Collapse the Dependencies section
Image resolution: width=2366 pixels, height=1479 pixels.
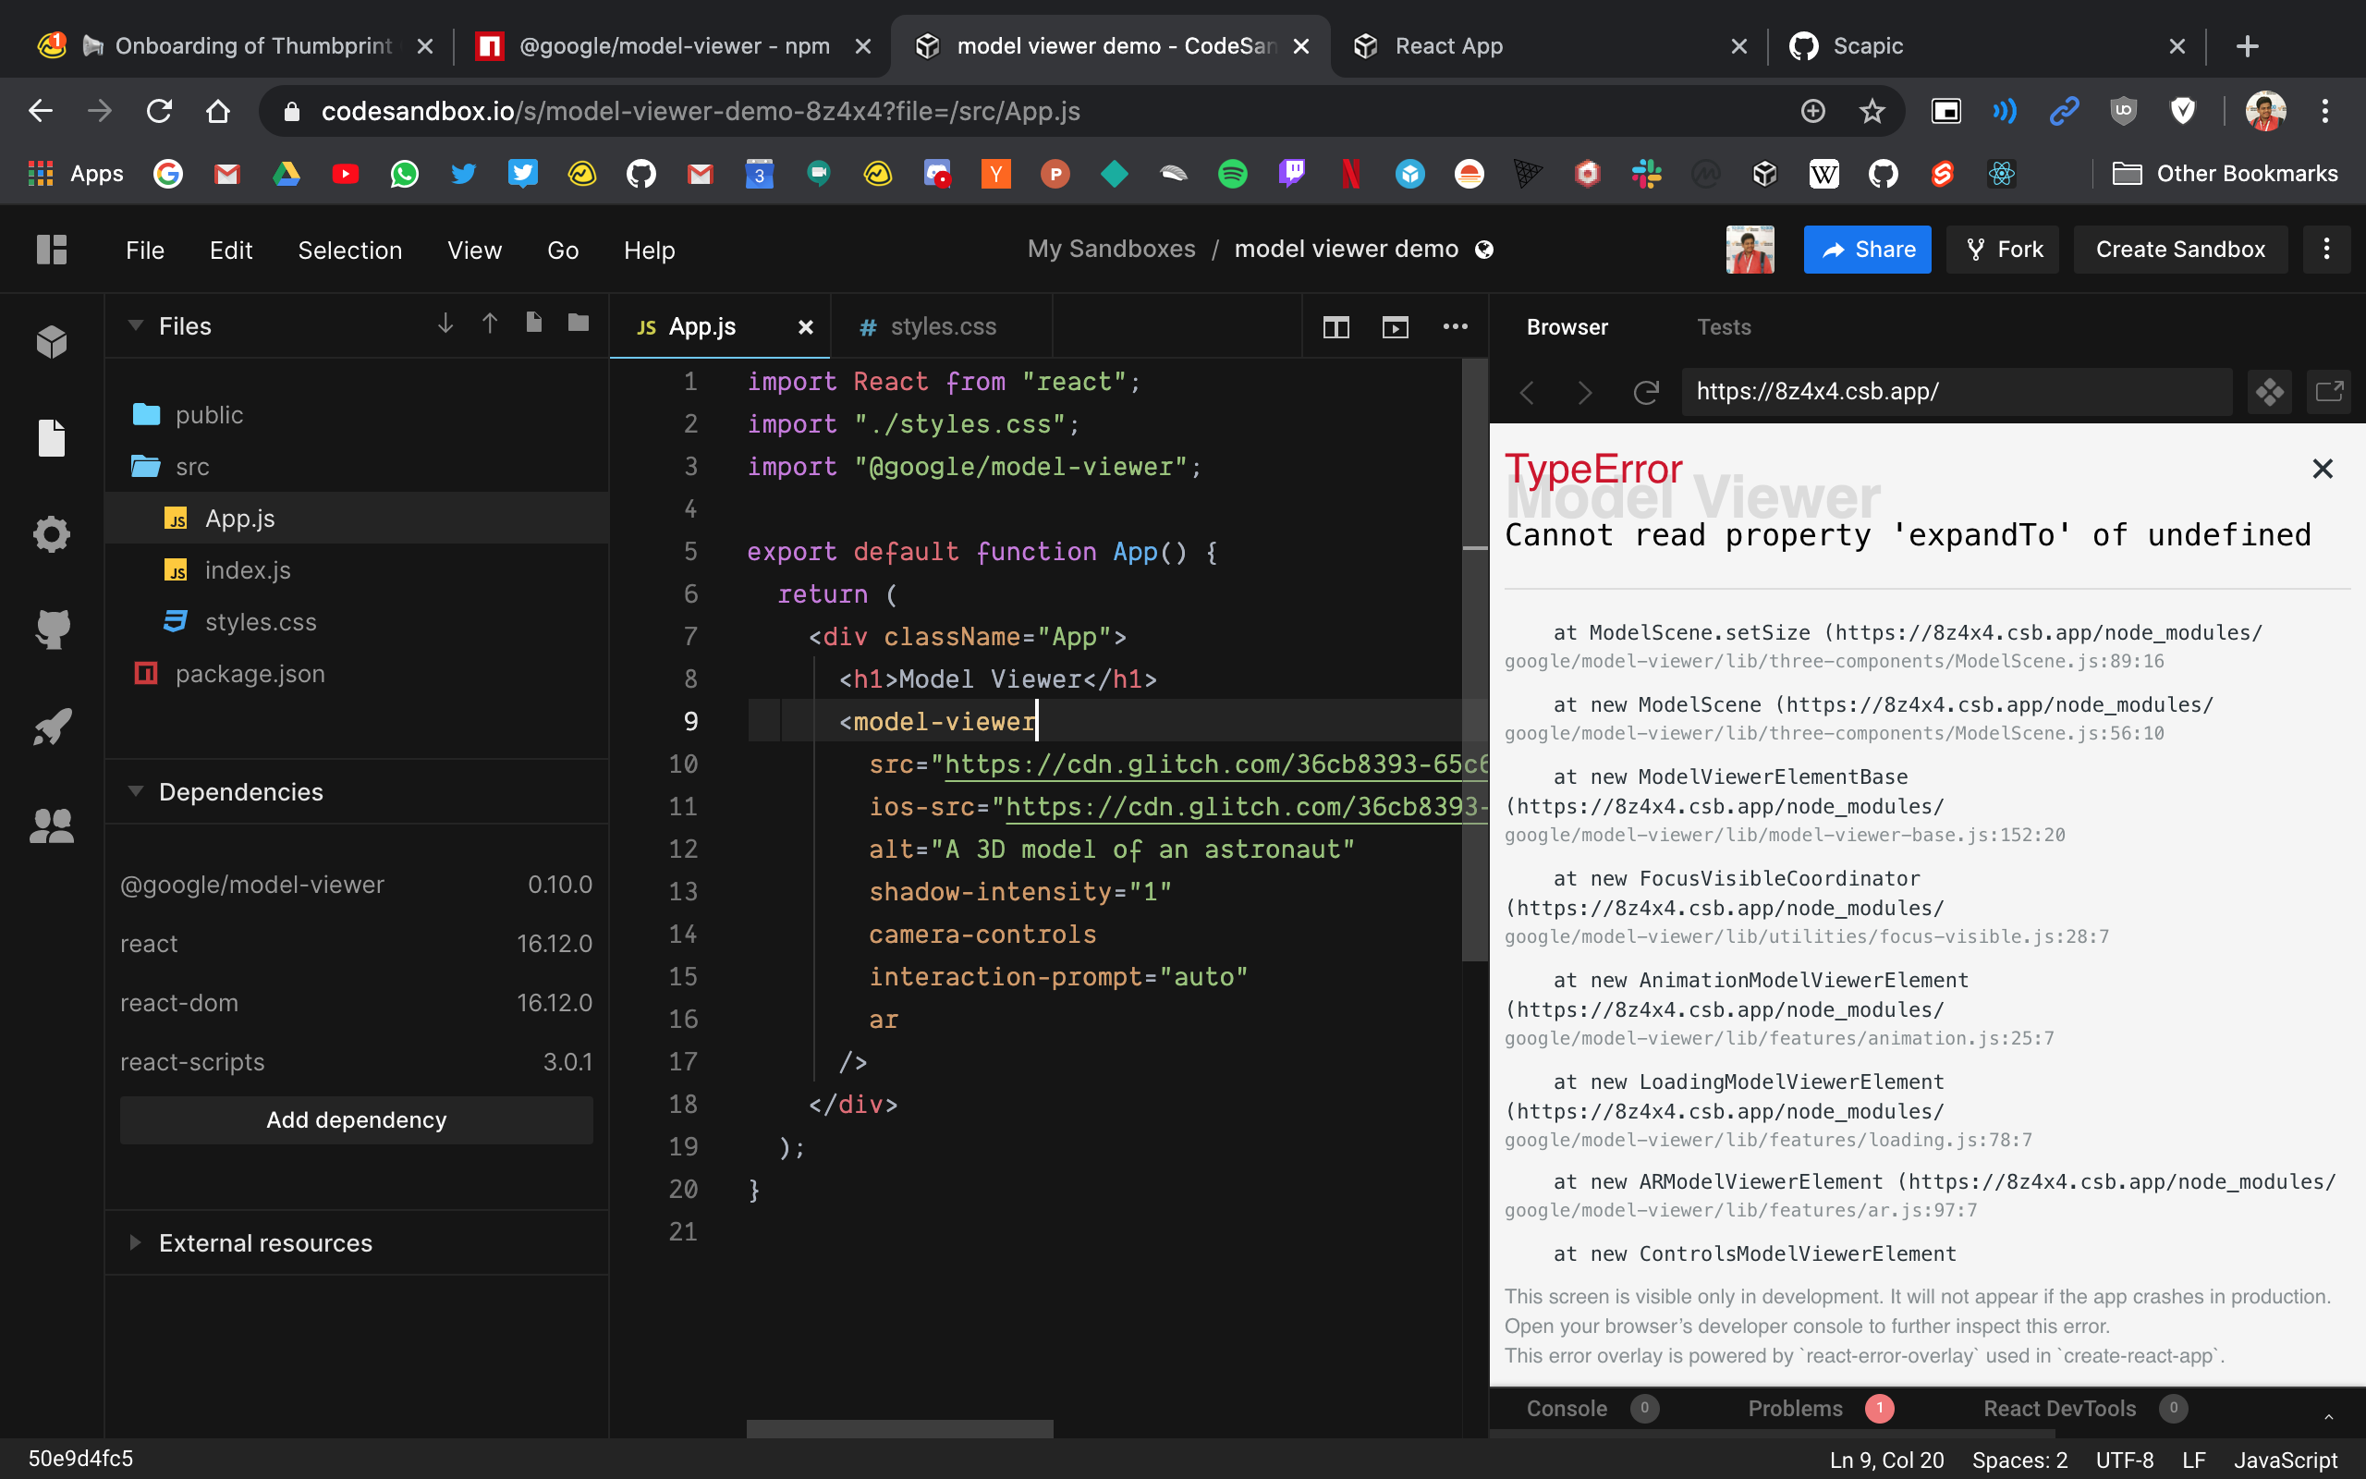[136, 791]
